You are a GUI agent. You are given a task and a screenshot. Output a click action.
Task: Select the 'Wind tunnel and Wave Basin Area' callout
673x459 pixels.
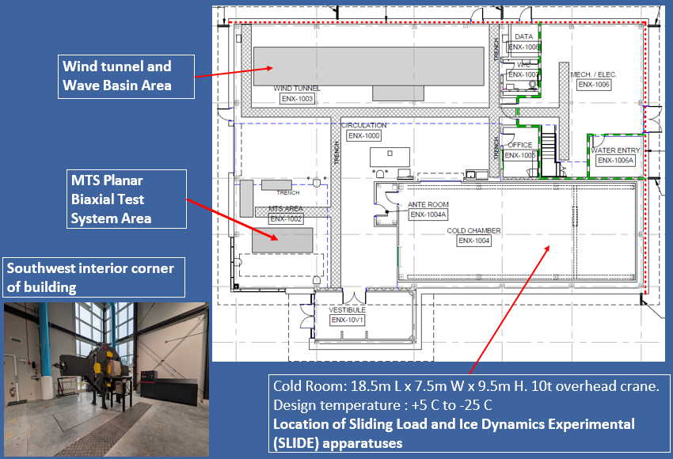[127, 76]
